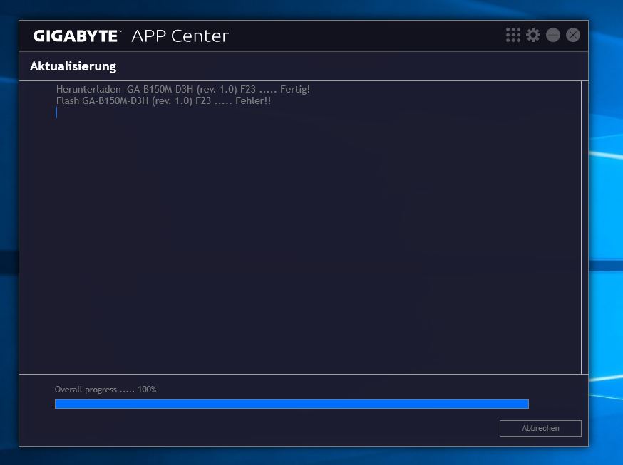
Task: Open APP Center settings gear
Action: pos(533,35)
